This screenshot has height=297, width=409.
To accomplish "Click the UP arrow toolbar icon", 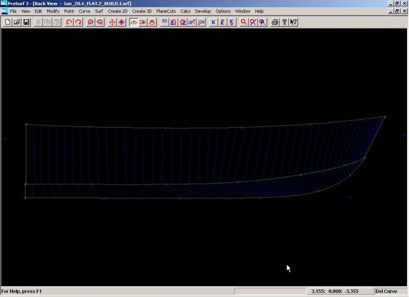I will click(x=192, y=22).
